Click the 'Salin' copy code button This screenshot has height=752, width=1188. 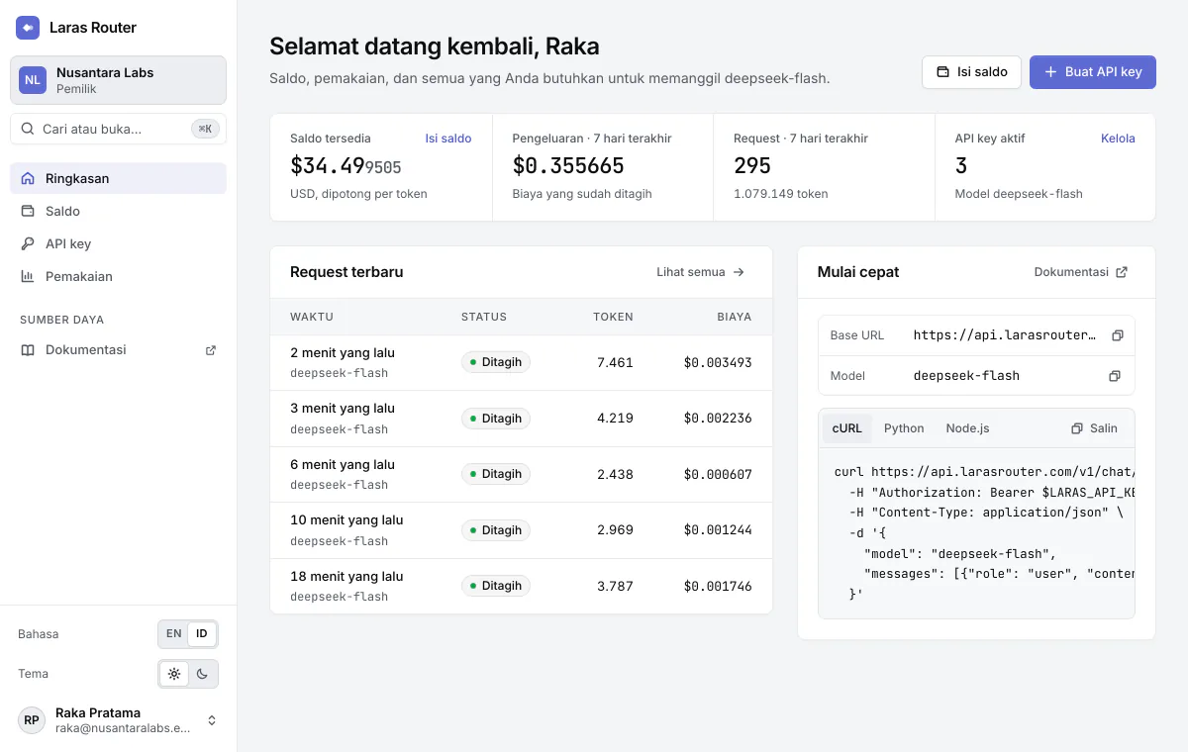pyautogui.click(x=1094, y=428)
